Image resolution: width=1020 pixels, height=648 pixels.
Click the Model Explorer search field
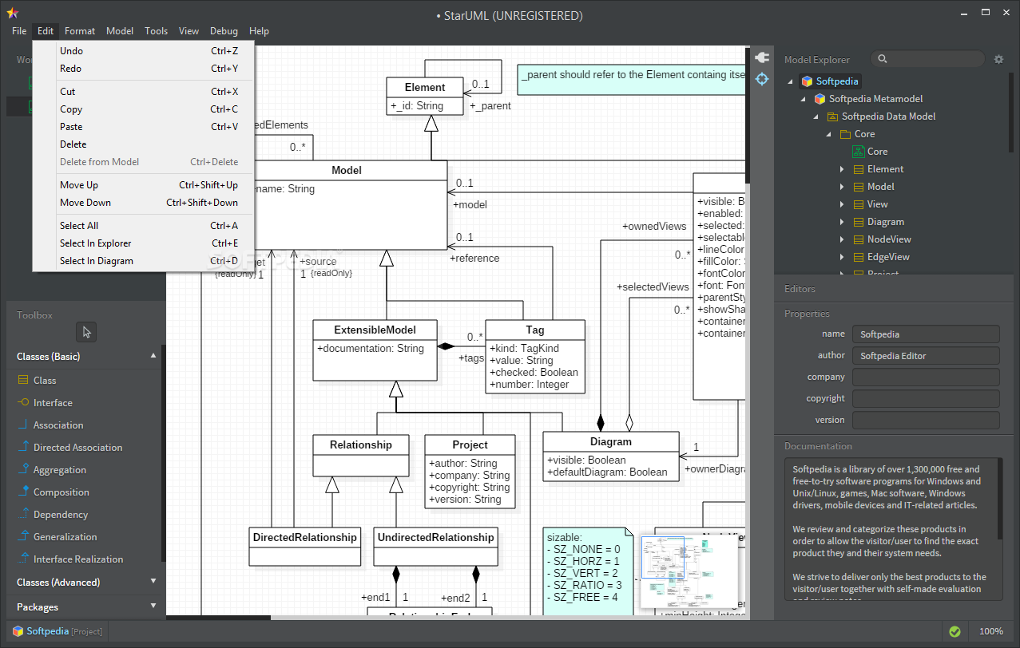click(x=927, y=59)
